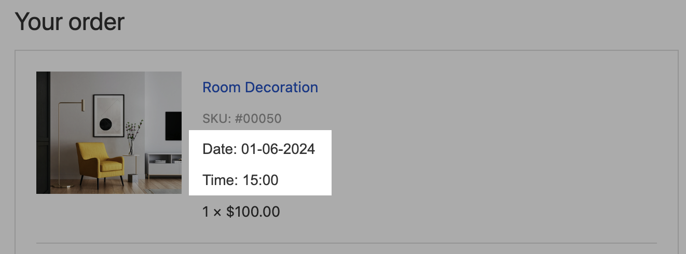
Task: Click the quantity "1" in the order line
Action: [x=206, y=211]
